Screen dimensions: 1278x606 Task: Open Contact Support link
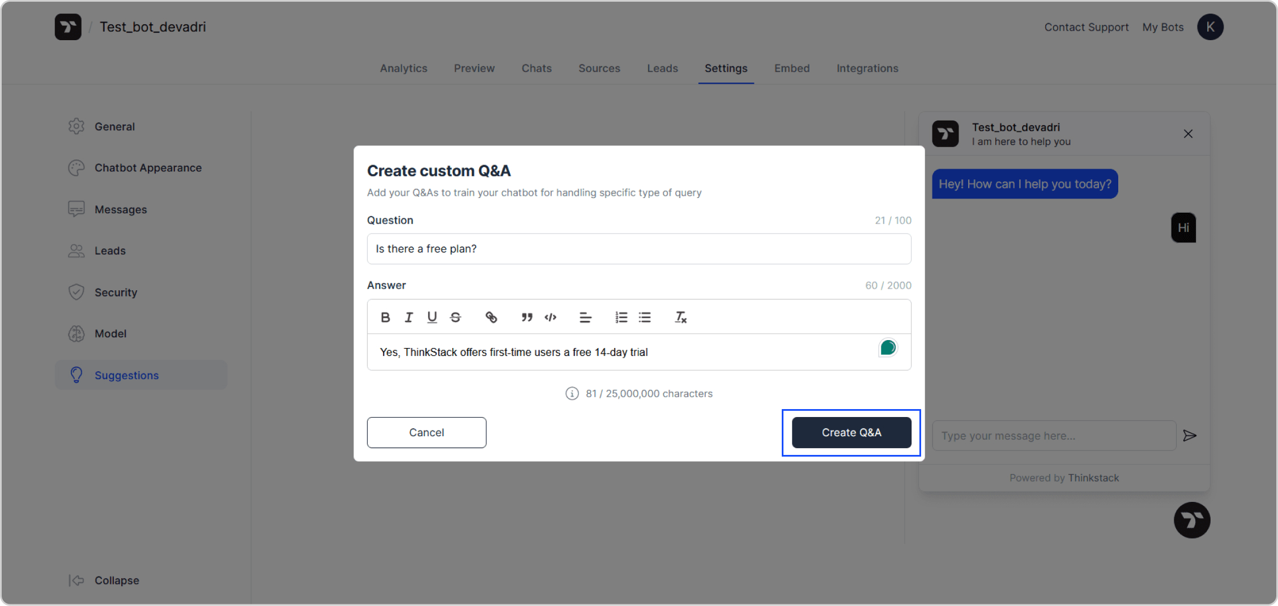(x=1086, y=27)
